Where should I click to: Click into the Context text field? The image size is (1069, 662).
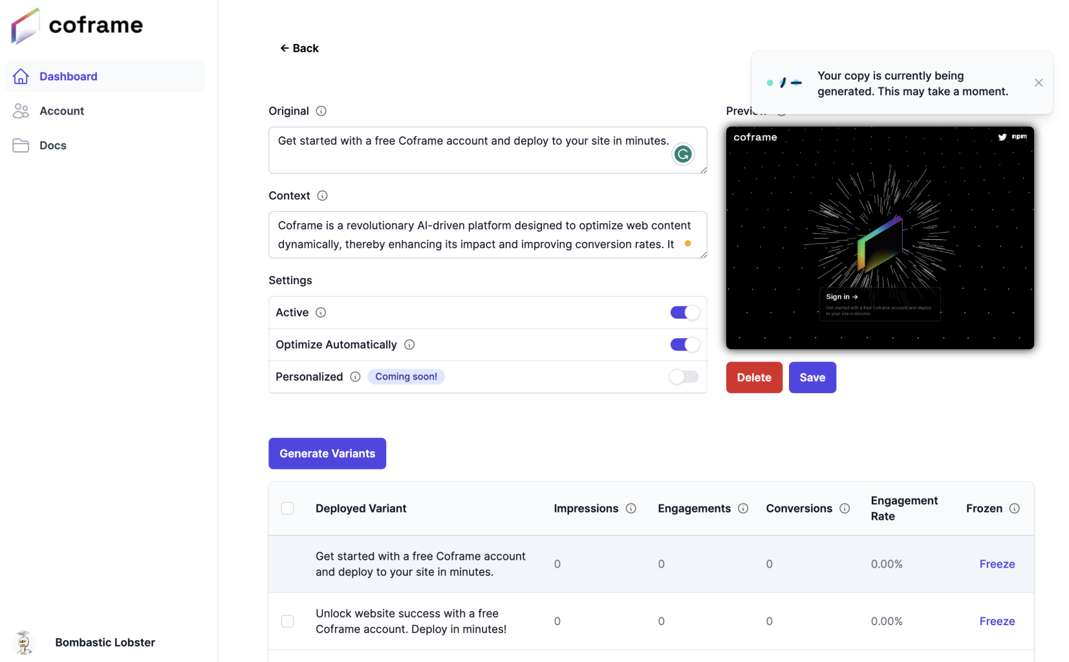click(x=488, y=235)
